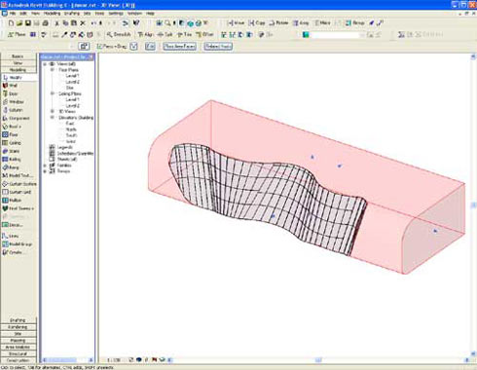This screenshot has width=477, height=370.
Task: Select the Curtain System tool
Action: click(18, 184)
